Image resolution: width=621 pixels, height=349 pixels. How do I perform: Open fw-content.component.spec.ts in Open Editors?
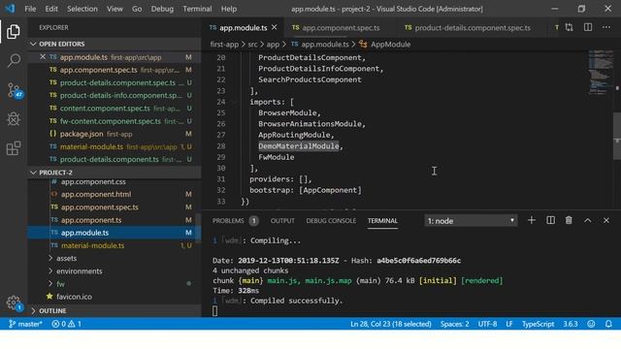pos(114,121)
